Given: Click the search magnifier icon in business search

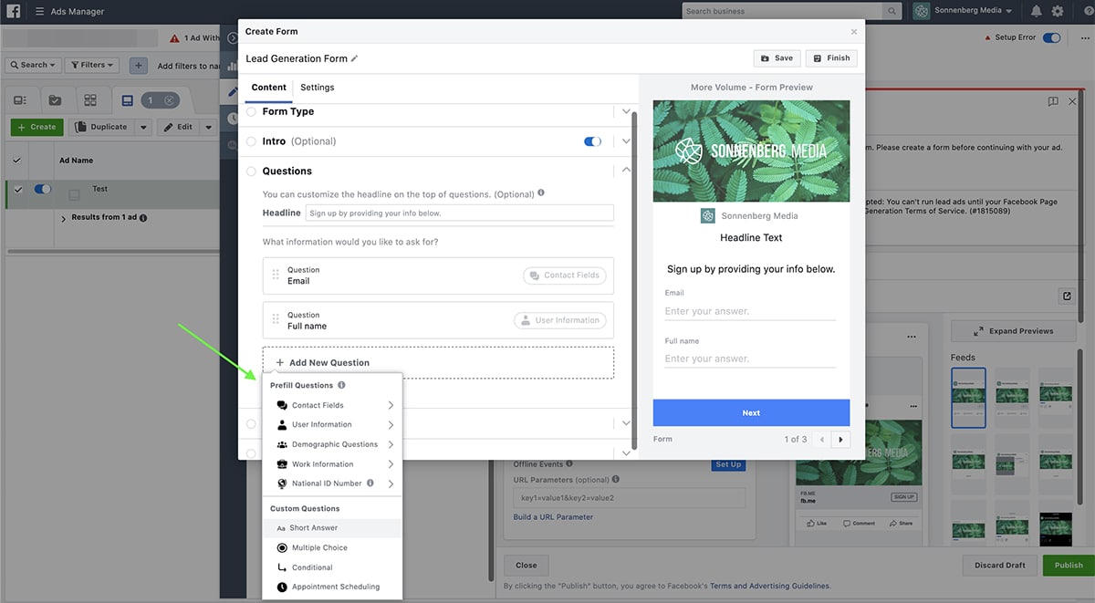Looking at the screenshot, I should (x=892, y=11).
